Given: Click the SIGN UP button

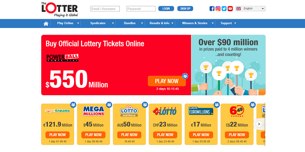Looking at the screenshot, I should [185, 8].
